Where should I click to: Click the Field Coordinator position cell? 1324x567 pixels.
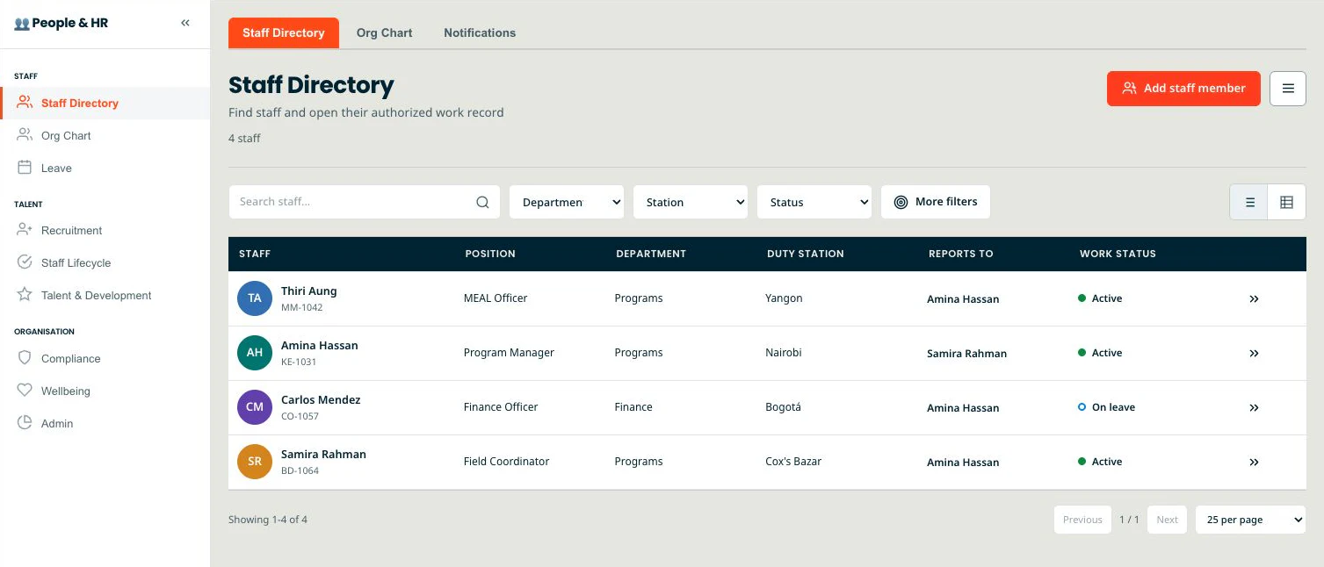[x=506, y=462]
